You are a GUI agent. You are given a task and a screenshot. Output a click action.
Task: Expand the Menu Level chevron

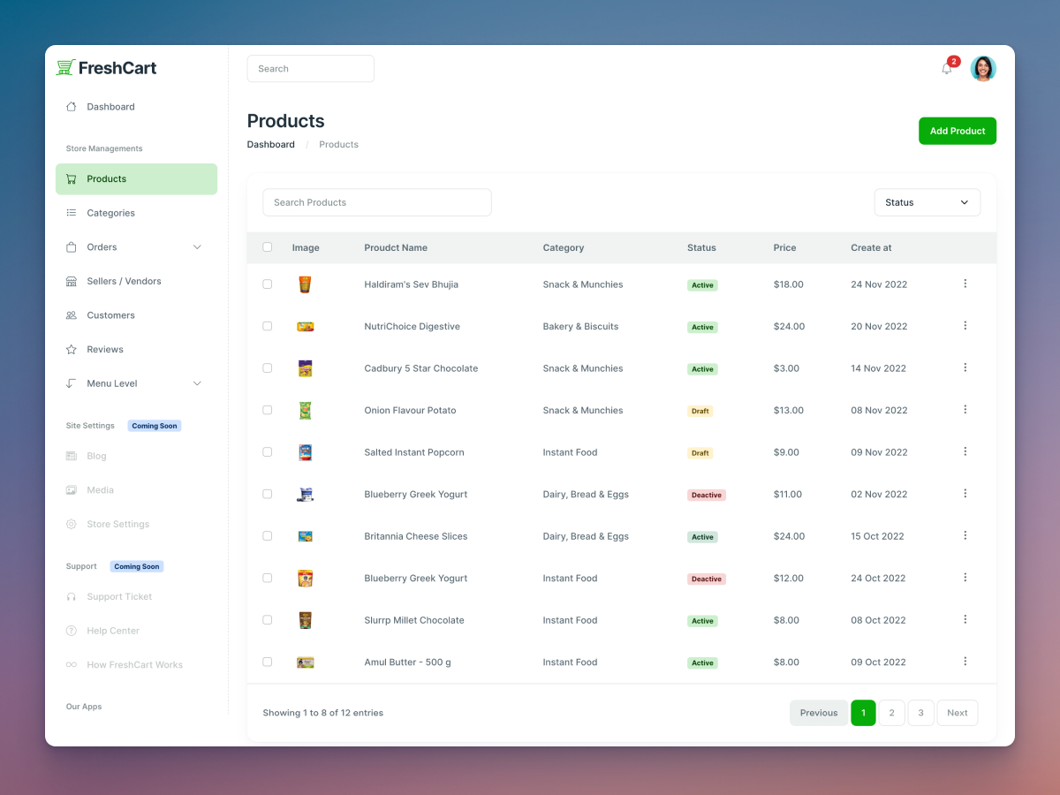click(x=197, y=383)
